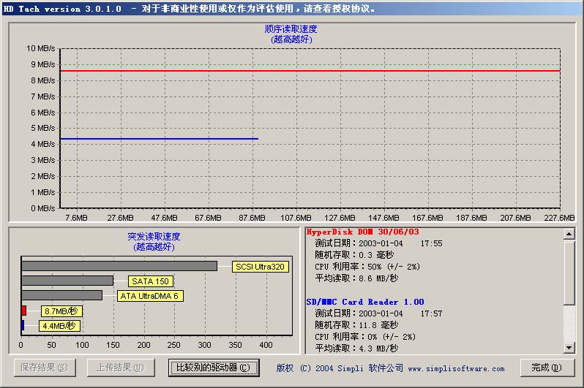Select the SD/MMC Card Reader 1.00 heading
Screen dimensions: 584x388
tap(364, 302)
